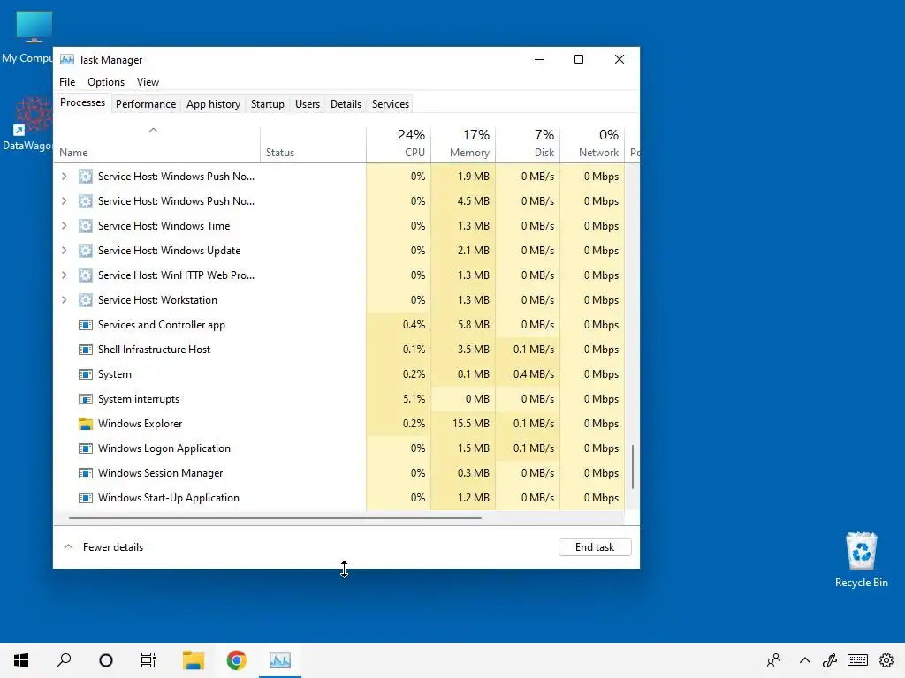Open the Windows Start menu
905x678 pixels.
click(21, 660)
